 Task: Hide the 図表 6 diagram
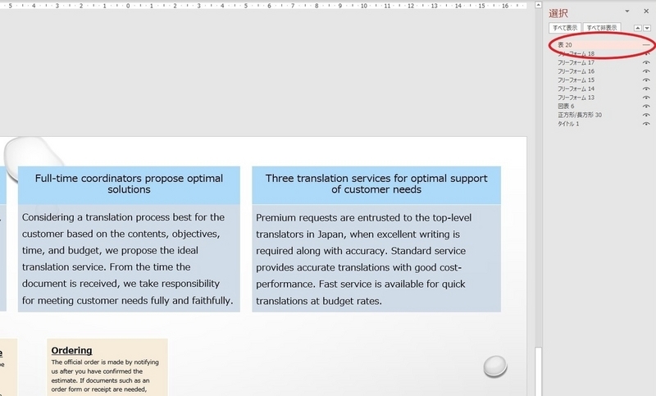click(x=646, y=107)
